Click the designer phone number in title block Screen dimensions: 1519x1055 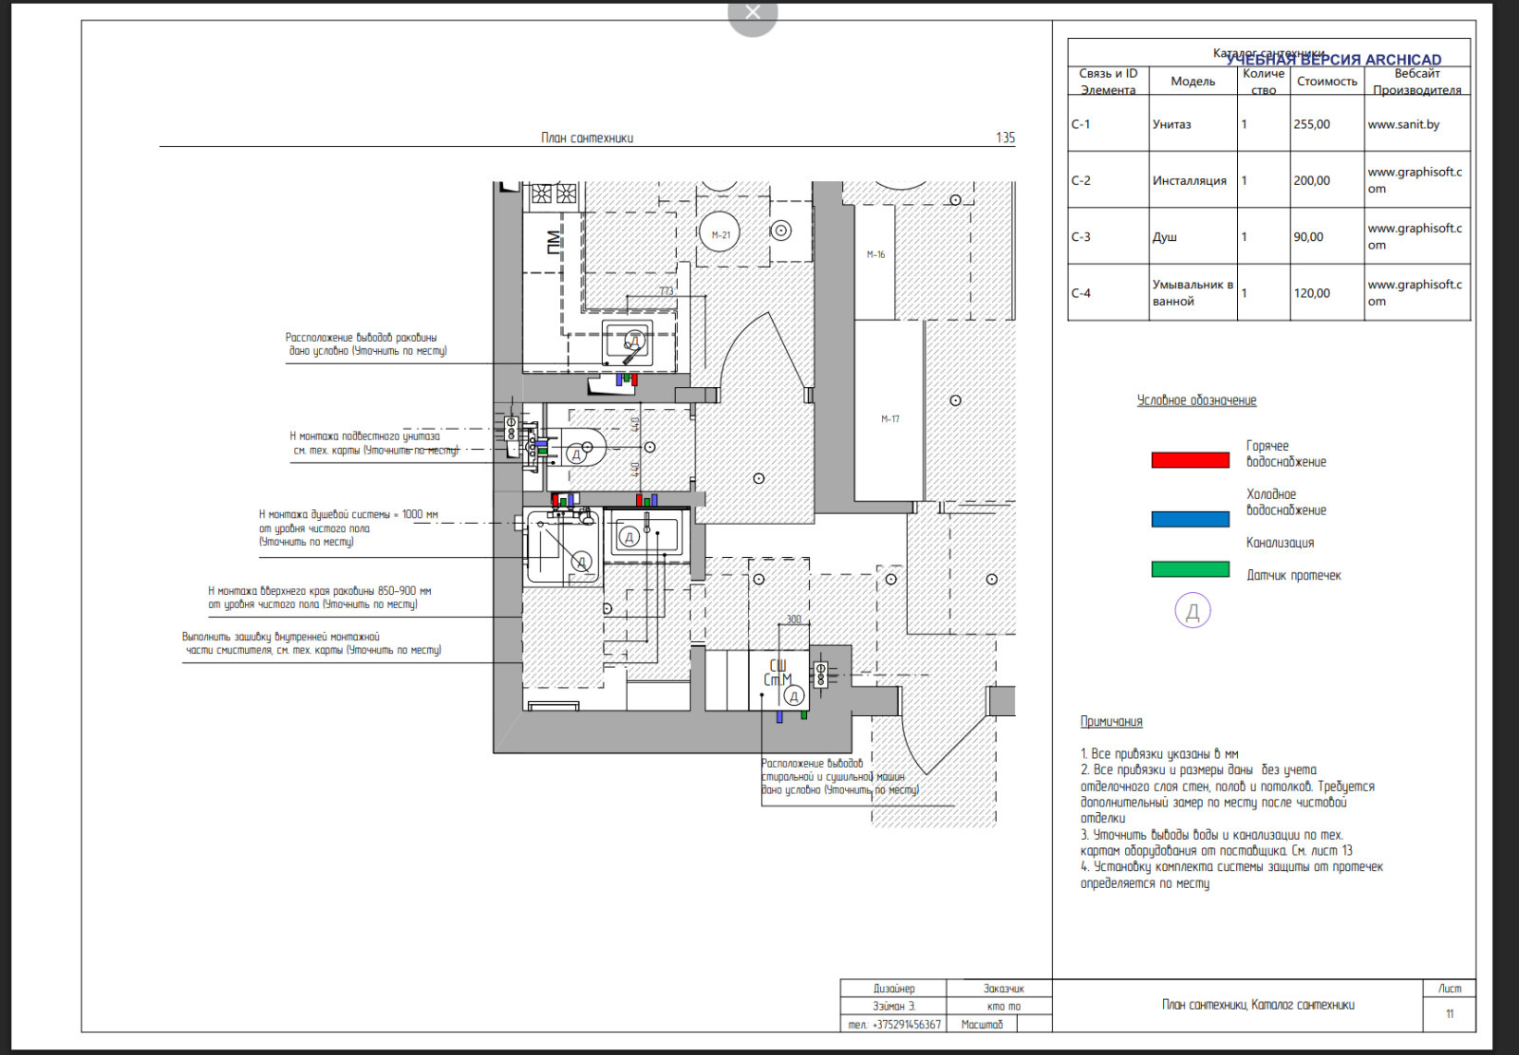pyautogui.click(x=894, y=1024)
